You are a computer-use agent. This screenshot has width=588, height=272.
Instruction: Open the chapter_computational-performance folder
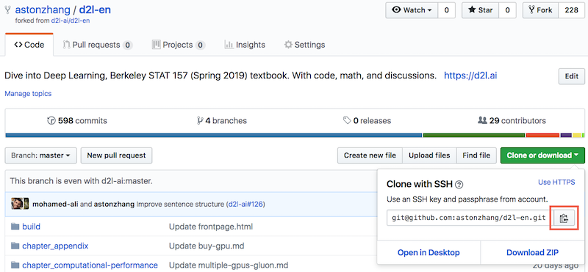pos(90,265)
